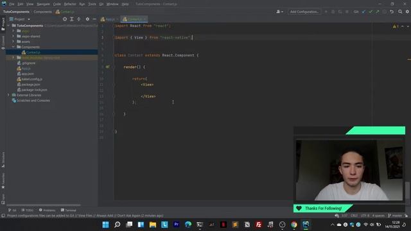The width and height of the screenshot is (411, 231).
Task: Expand the node_modules folder
Action: click(x=13, y=58)
